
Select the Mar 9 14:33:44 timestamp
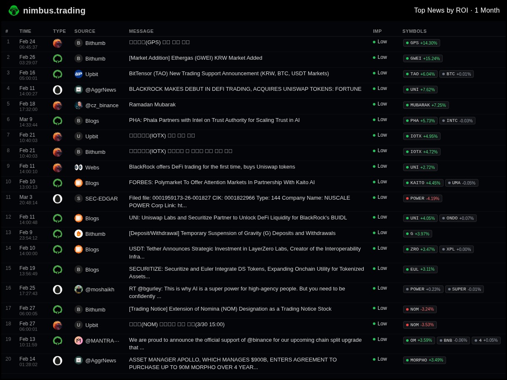(x=28, y=122)
